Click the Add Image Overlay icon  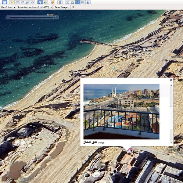click(27, 2)
